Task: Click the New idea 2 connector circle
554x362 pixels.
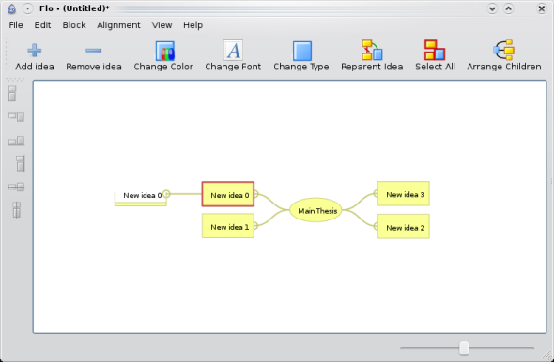Action: click(x=376, y=226)
